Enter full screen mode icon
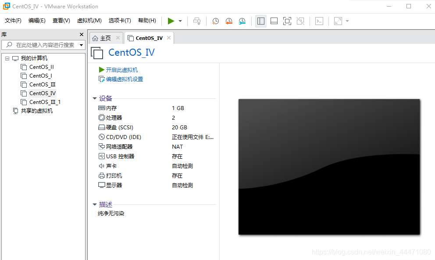The width and height of the screenshot is (435, 260). pyautogui.click(x=287, y=21)
